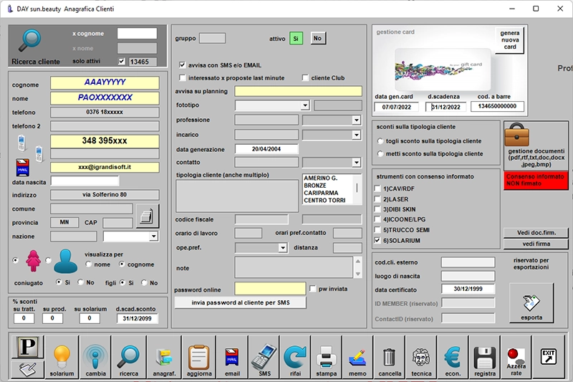This screenshot has height=382, width=573.
Task: Click the password online field
Action: pyautogui.click(x=270, y=288)
